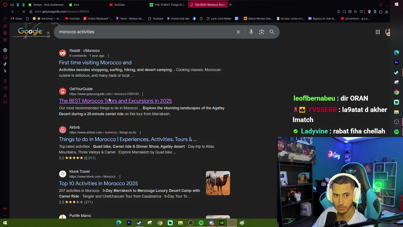Screen dimensions: 403x227
Task: Open the Google apps grid
Action: (377, 32)
